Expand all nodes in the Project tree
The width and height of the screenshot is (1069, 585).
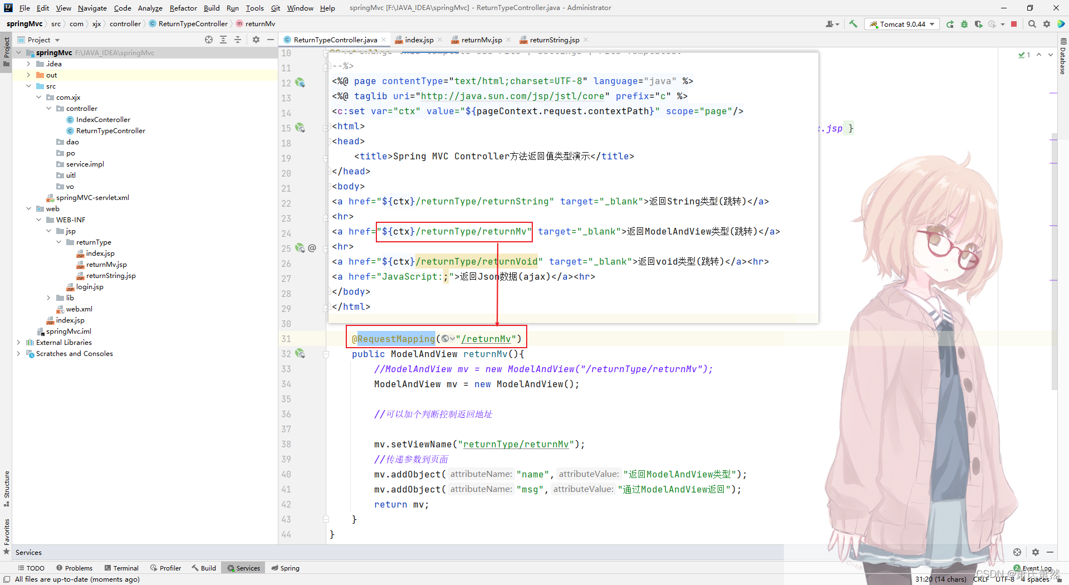click(x=223, y=40)
